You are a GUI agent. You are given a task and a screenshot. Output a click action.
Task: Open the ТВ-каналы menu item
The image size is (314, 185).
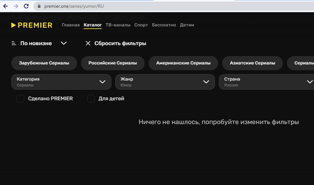coord(118,25)
